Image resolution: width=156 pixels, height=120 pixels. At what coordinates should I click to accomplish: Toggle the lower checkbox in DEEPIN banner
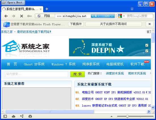pos(147,51)
